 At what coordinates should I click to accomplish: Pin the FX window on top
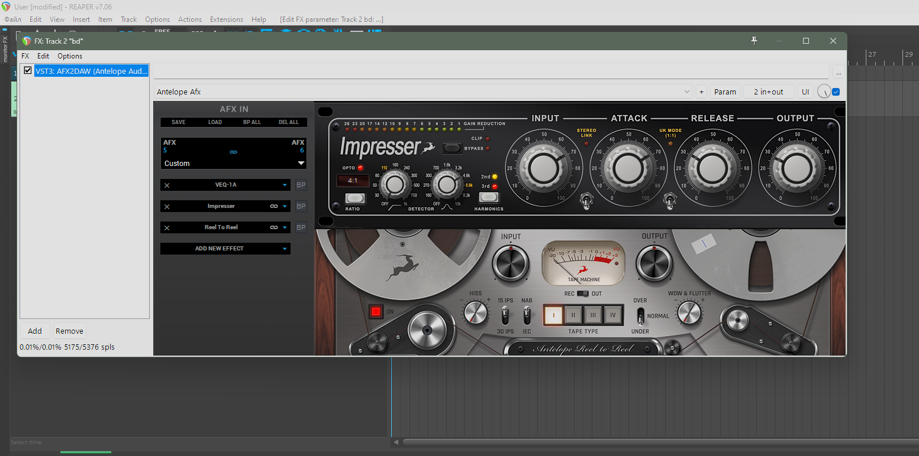(x=754, y=41)
